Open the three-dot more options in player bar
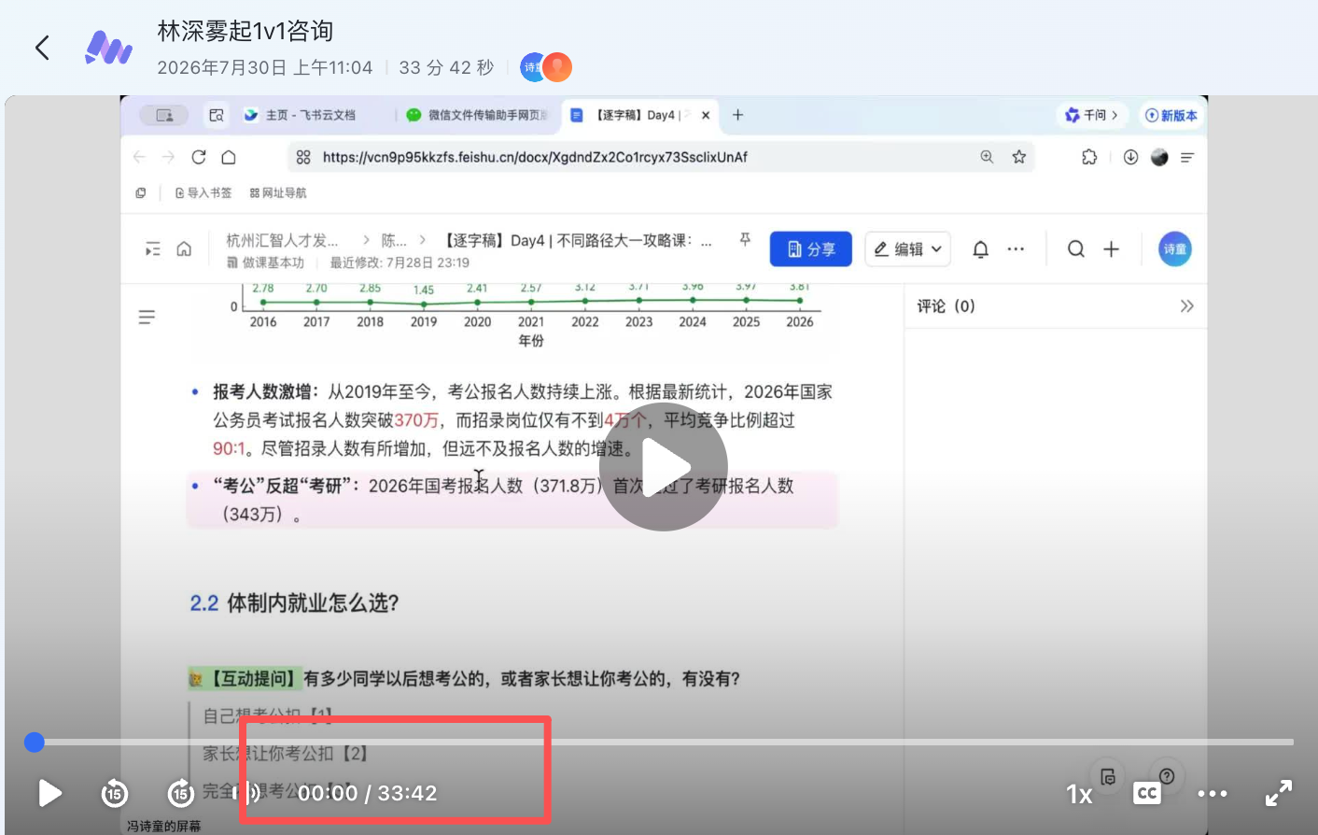The image size is (1318, 835). coord(1213,794)
